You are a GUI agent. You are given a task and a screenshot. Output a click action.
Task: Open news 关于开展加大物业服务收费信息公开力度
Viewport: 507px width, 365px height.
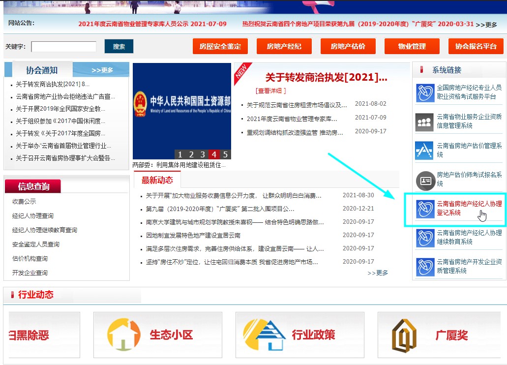(x=234, y=196)
